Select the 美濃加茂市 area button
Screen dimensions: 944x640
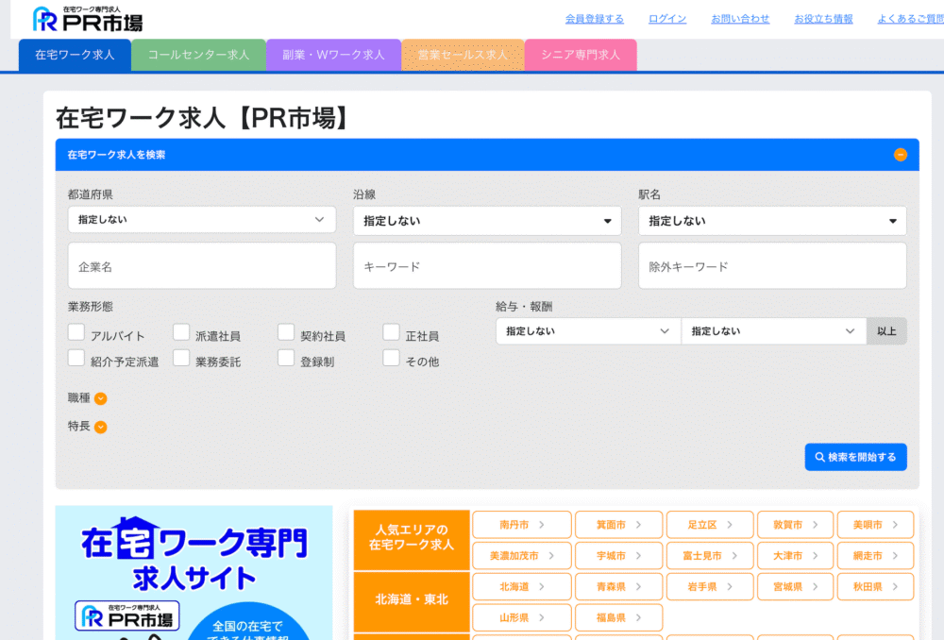point(522,556)
